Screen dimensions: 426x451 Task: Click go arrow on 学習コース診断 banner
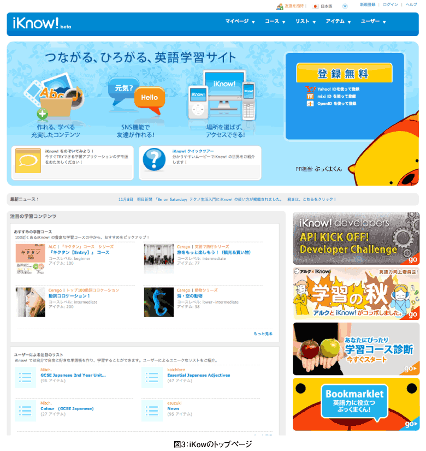point(411,369)
